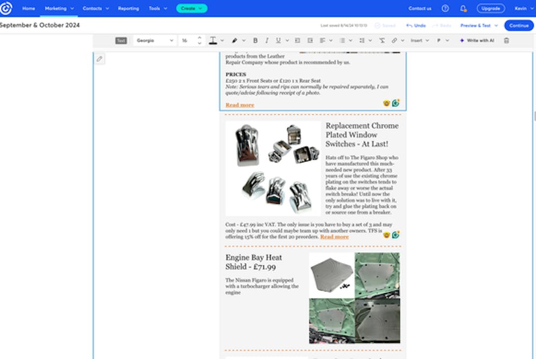Click the text alignment icon
Image resolution: width=536 pixels, height=359 pixels.
pyautogui.click(x=322, y=41)
